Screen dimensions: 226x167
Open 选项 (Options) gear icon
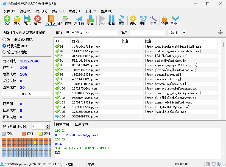click(133, 20)
